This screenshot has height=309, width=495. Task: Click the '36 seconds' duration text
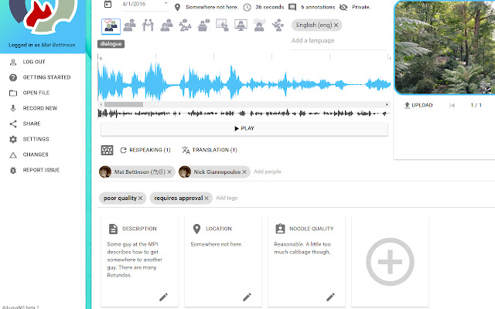click(270, 7)
